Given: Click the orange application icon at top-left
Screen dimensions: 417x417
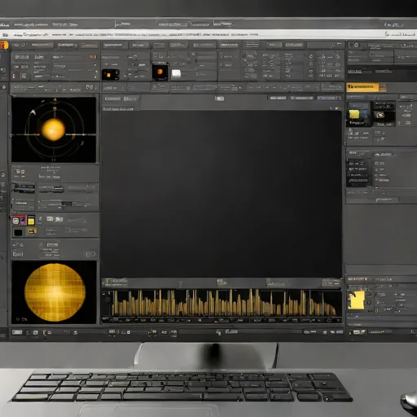Looking at the screenshot, I should click(x=4, y=45).
